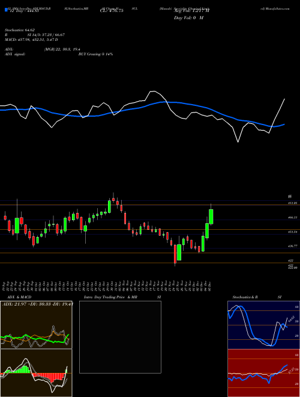Click the long red candle at the late-November low
300x397 pixels.
pos(175,254)
